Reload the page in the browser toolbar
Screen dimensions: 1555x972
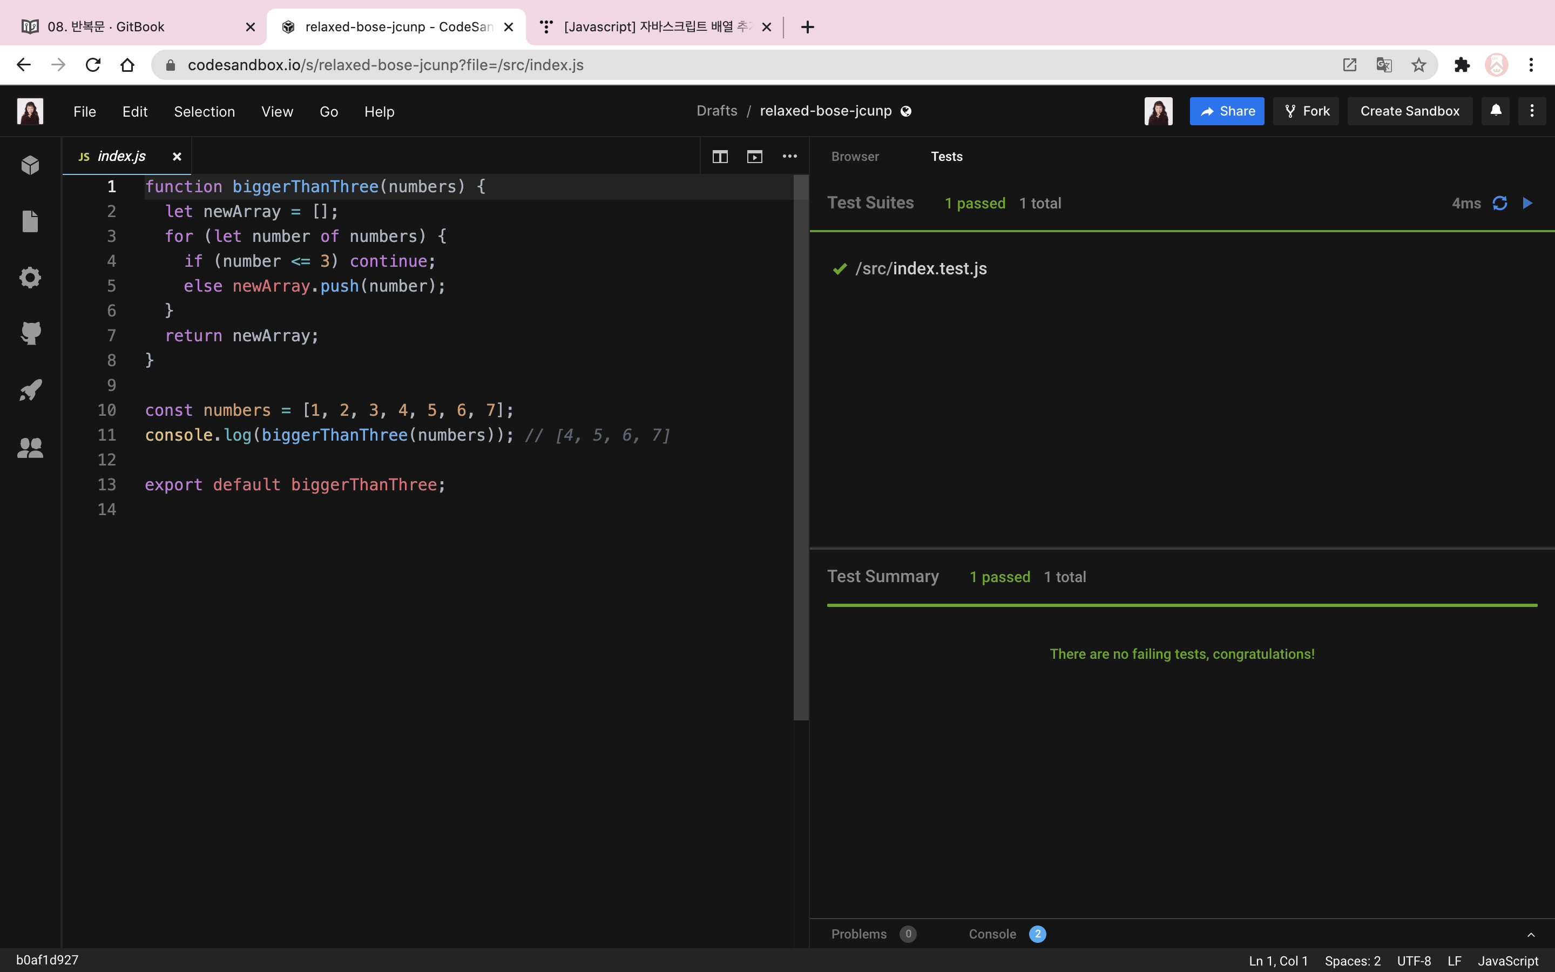93,65
